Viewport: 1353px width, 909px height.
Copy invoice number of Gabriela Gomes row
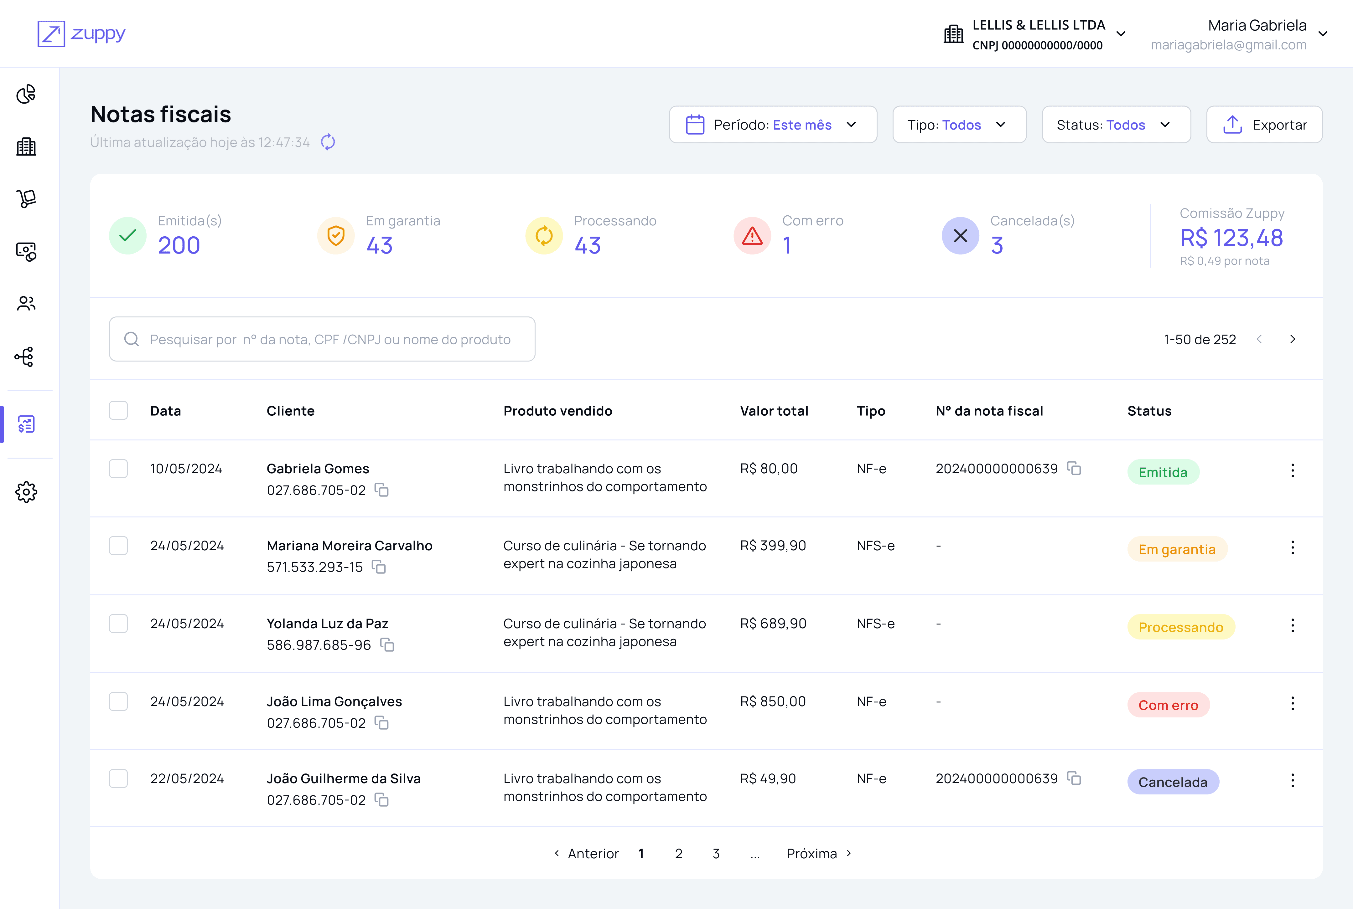pyautogui.click(x=1074, y=468)
